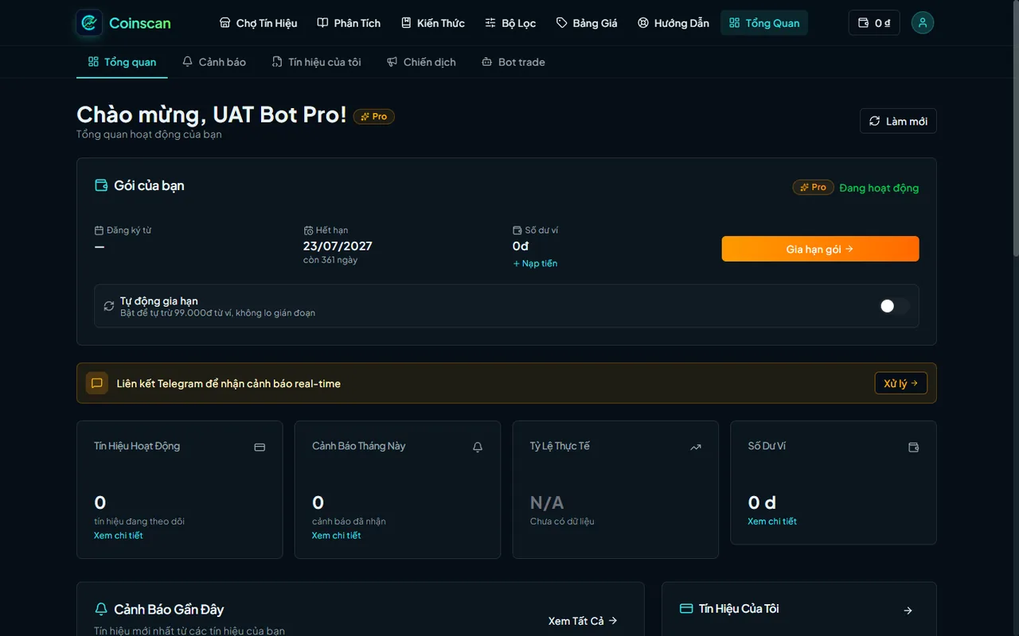Click the wallet icon beside Số dư ví
Screen dimensions: 1019x636
[x=517, y=231]
